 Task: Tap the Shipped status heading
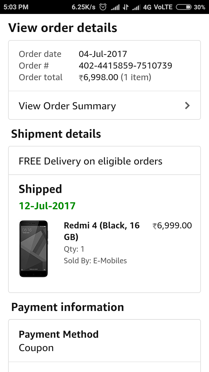point(40,189)
